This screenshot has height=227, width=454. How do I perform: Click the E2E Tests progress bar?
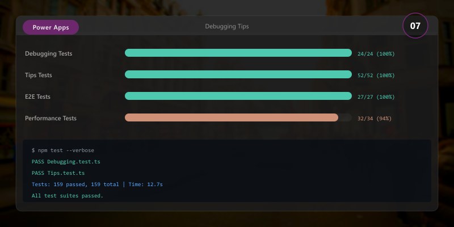(238, 96)
